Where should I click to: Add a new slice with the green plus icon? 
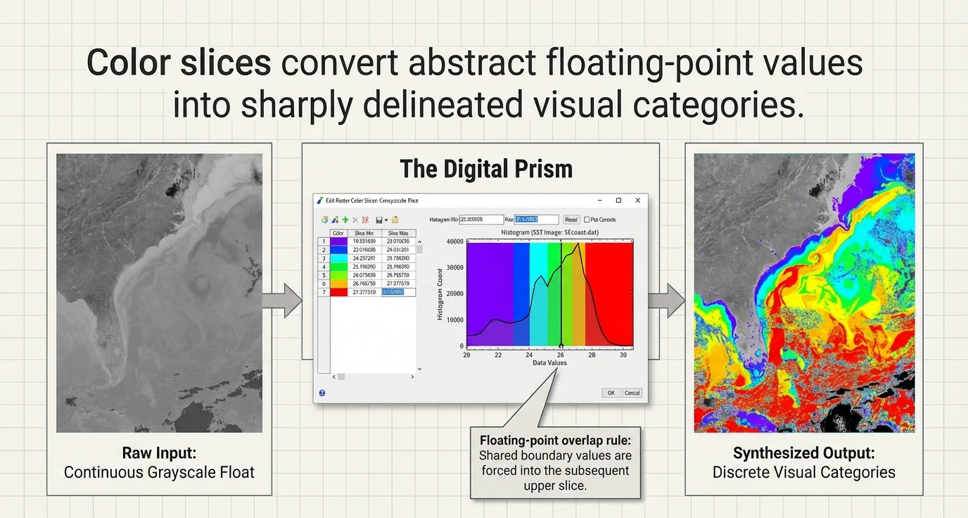[345, 220]
